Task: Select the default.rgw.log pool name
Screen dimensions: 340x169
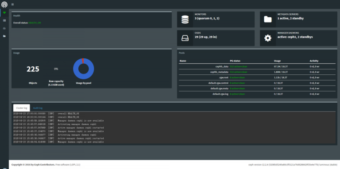Action: point(220,94)
